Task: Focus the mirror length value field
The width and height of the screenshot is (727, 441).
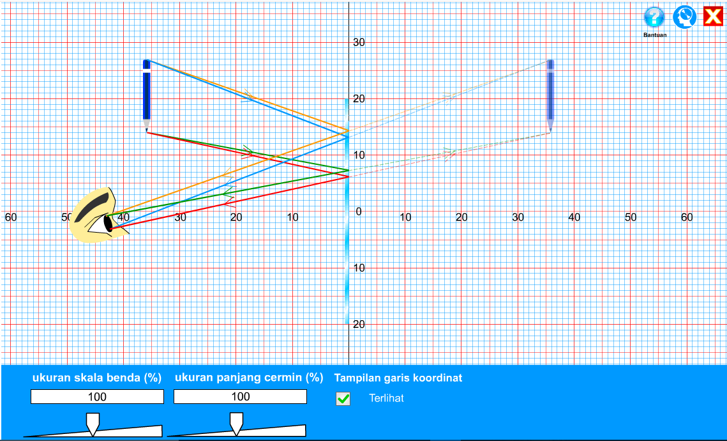Action: (240, 396)
